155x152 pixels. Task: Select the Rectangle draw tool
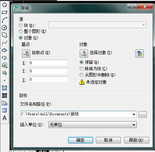[4, 12]
